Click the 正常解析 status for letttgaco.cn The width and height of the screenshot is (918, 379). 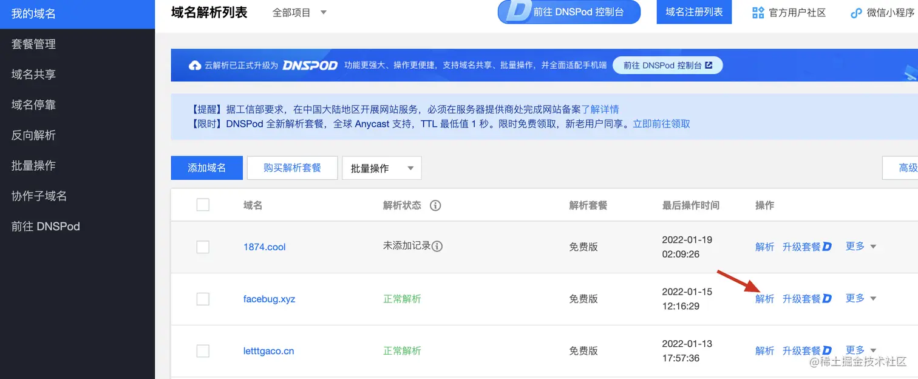tap(402, 351)
